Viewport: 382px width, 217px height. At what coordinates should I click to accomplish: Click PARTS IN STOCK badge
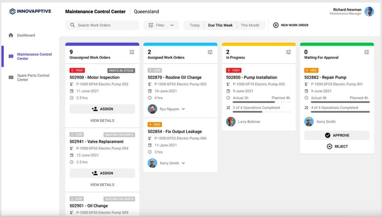pyautogui.click(x=121, y=70)
